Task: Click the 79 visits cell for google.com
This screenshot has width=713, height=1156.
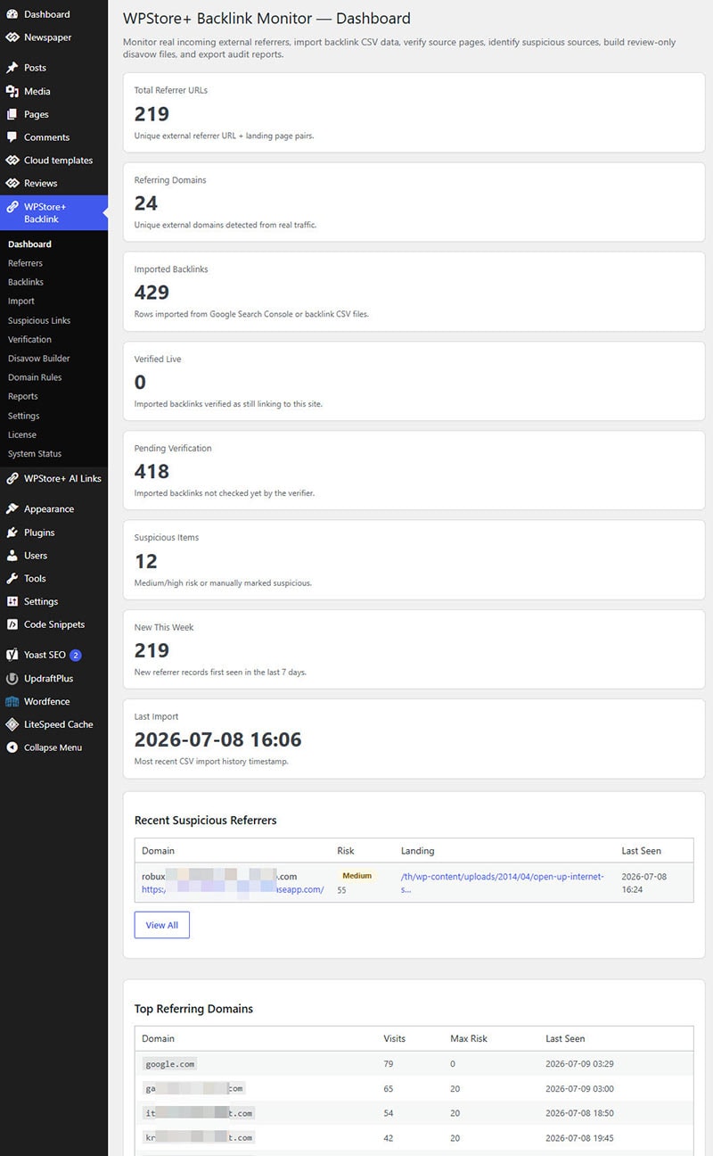Action: 389,1063
